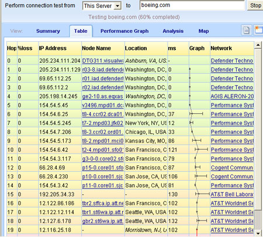Click the 121 ms value in hop 10
Viewport: 263px width, 237px height.
(x=172, y=150)
